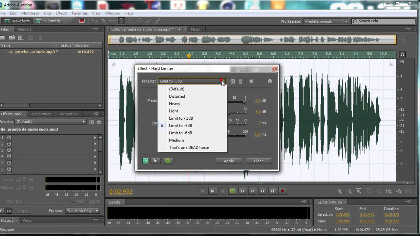Viewport: 420px width, 236px height.
Task: Open Selection/View panel options menu
Action: [409, 202]
